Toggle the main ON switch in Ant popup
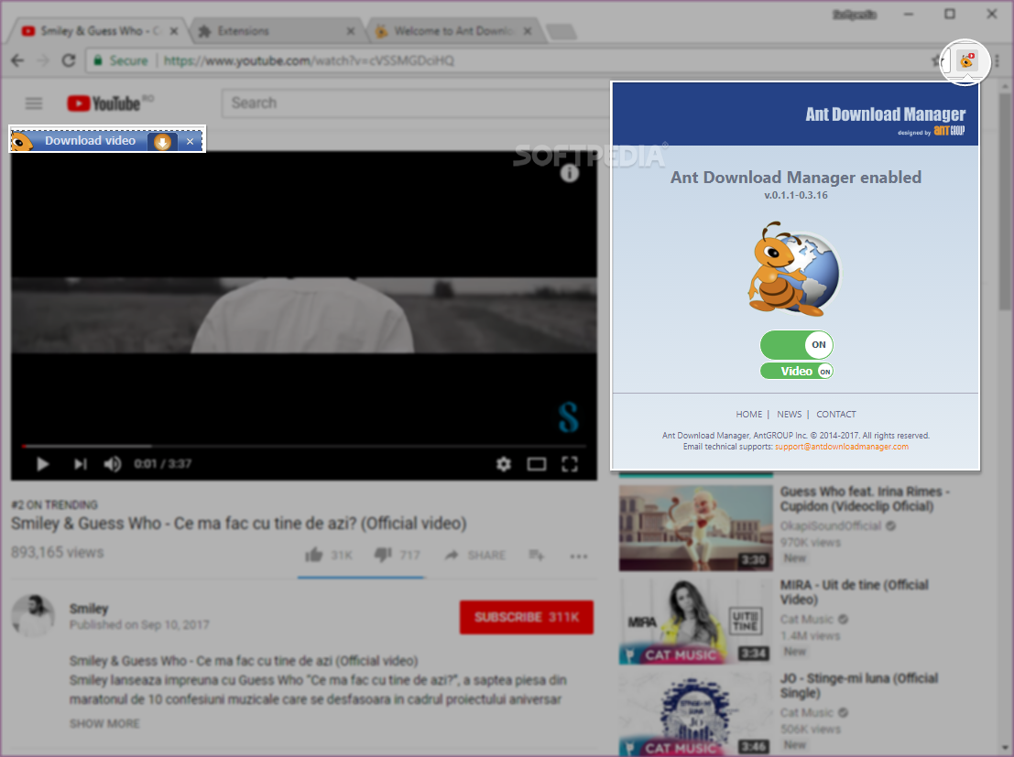1014x757 pixels. [797, 344]
